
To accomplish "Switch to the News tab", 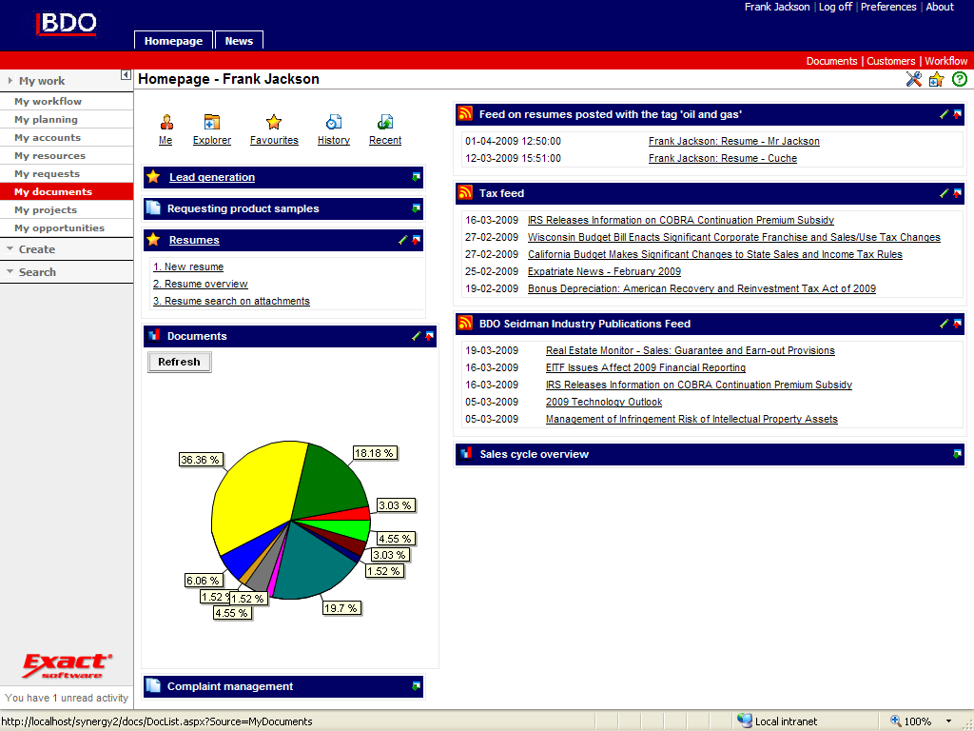I will (x=239, y=41).
